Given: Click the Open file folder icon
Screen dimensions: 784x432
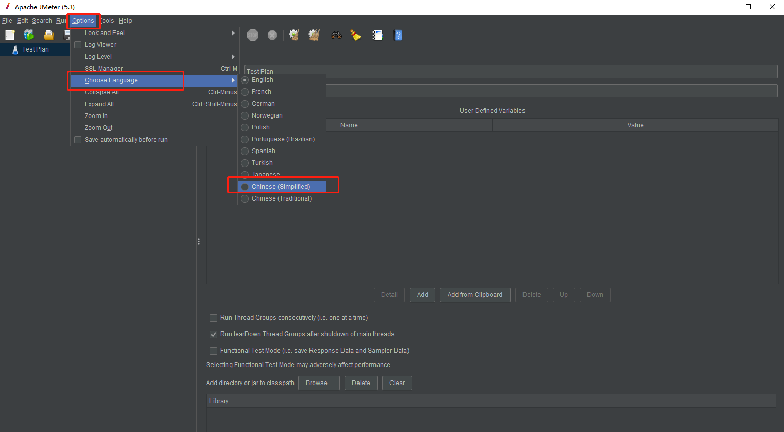Looking at the screenshot, I should tap(48, 35).
